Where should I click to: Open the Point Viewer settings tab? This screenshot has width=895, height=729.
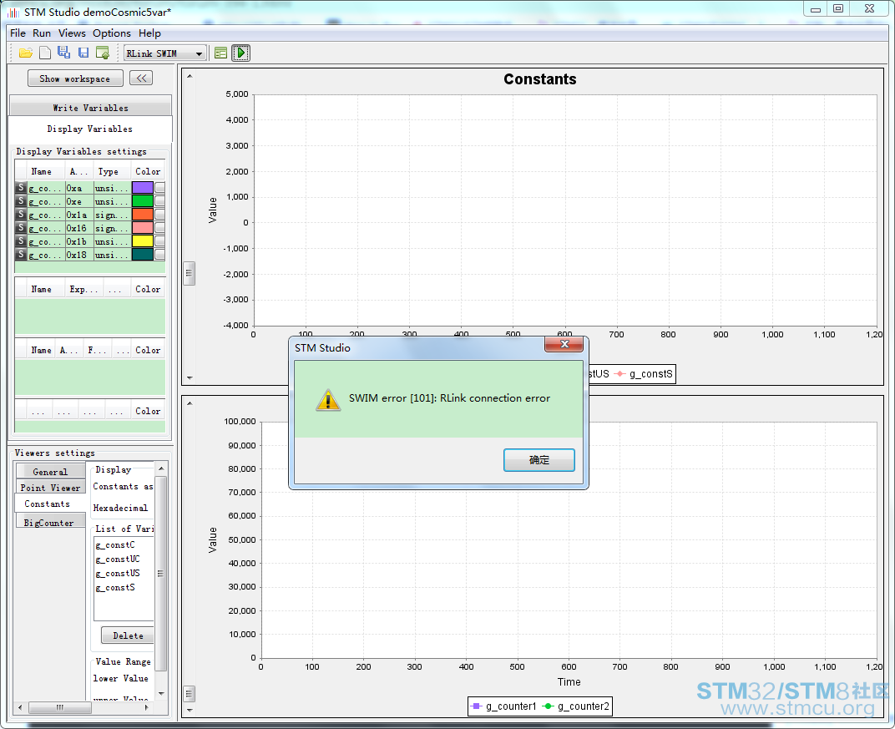pyautogui.click(x=50, y=488)
